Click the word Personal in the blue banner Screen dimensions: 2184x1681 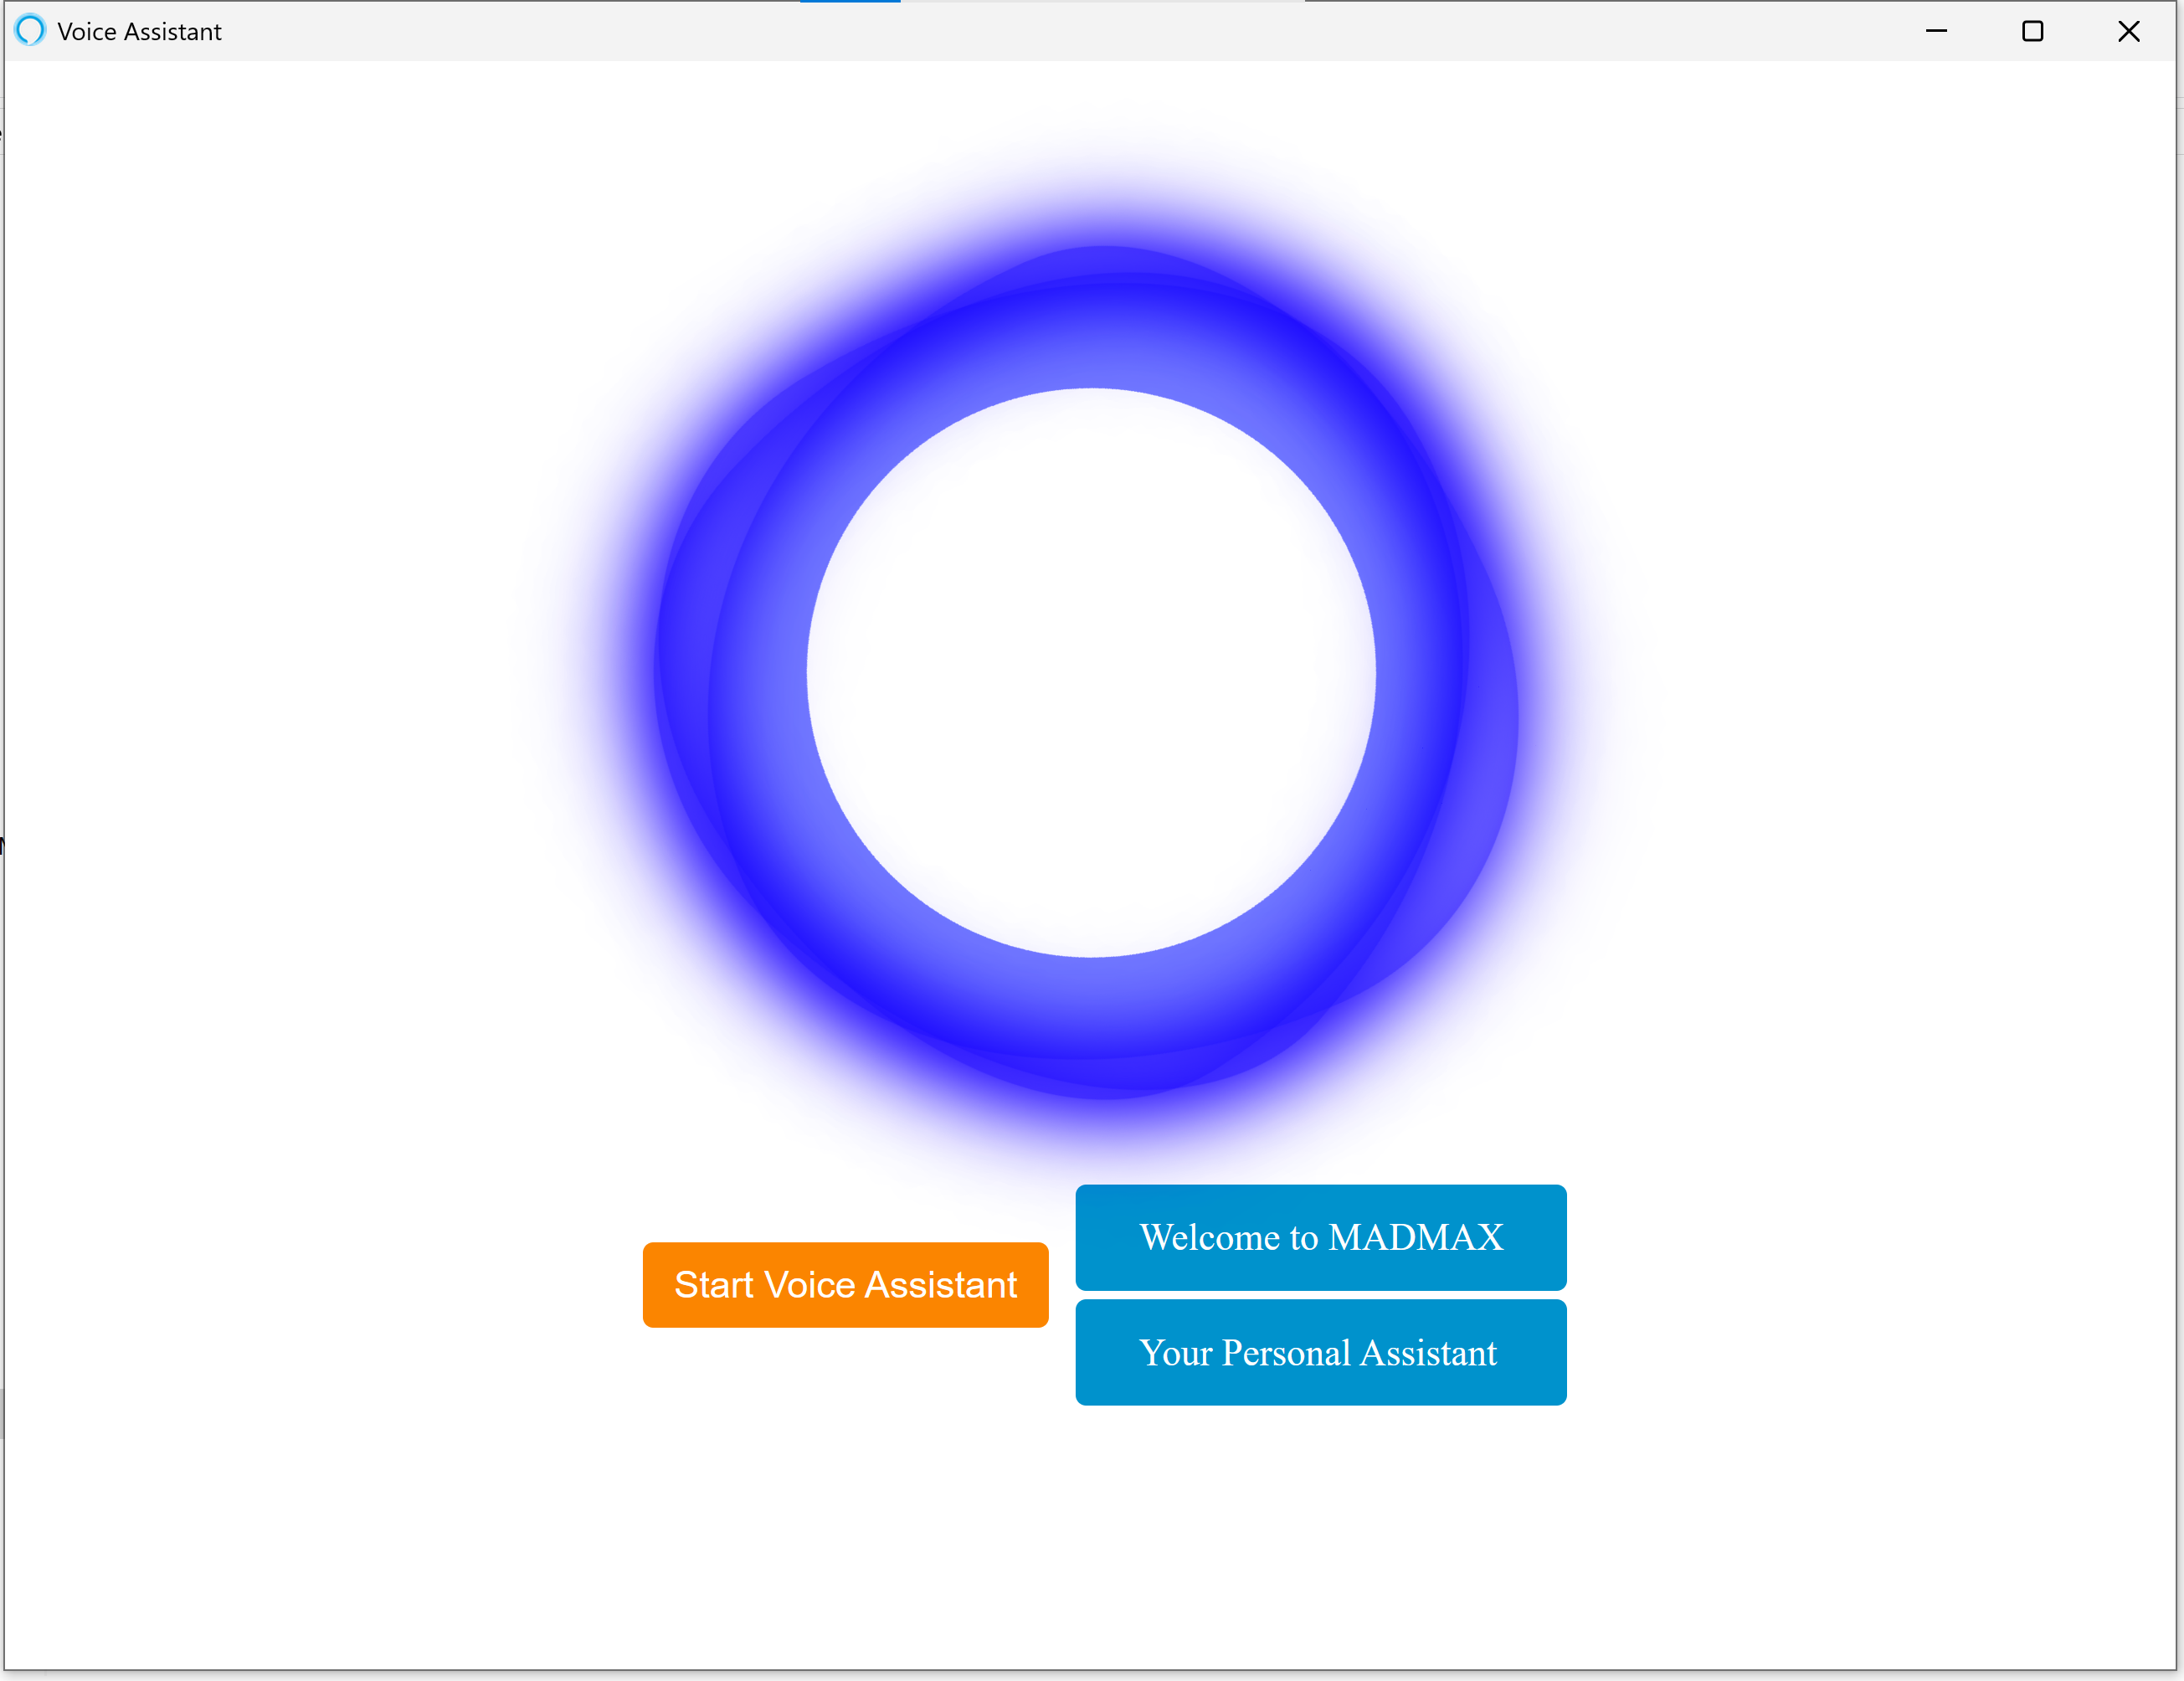(x=1286, y=1352)
